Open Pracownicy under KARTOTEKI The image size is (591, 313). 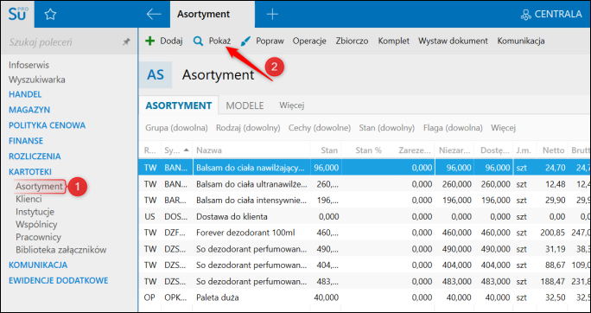click(x=38, y=237)
